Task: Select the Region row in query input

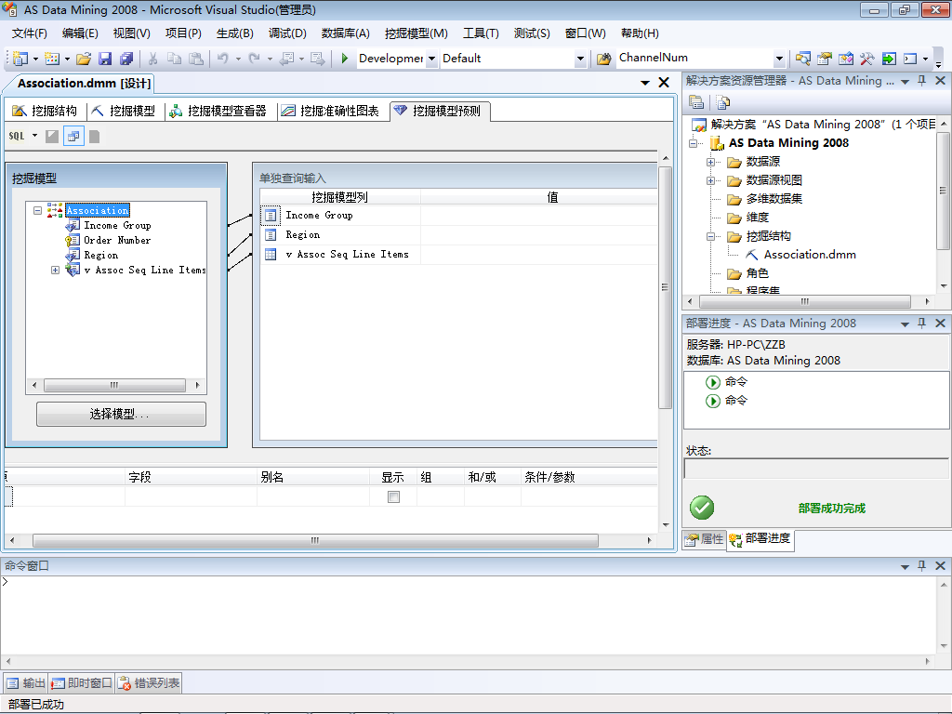Action: pos(458,235)
